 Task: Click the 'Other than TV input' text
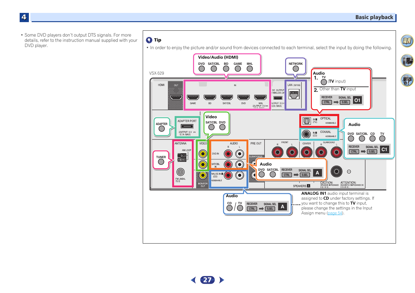point(338,89)
